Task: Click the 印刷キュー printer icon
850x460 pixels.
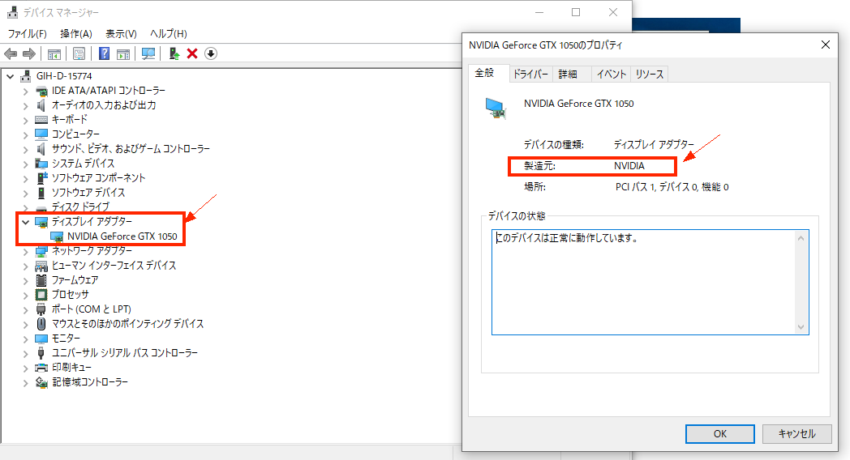Action: [x=41, y=368]
